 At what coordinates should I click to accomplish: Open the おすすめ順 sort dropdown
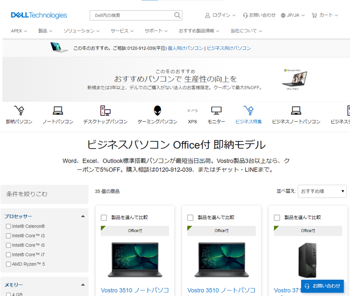click(x=322, y=191)
